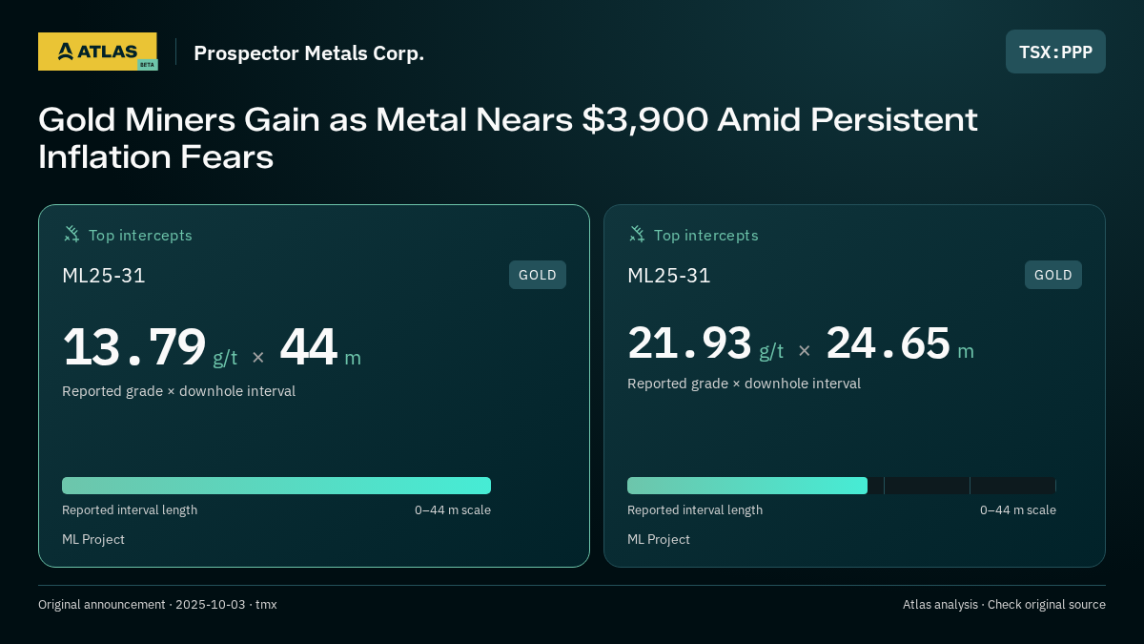Click 'Reported grade × downhole interval' under 13.79 g/t
Screen dimensions: 1144x644
pos(178,391)
